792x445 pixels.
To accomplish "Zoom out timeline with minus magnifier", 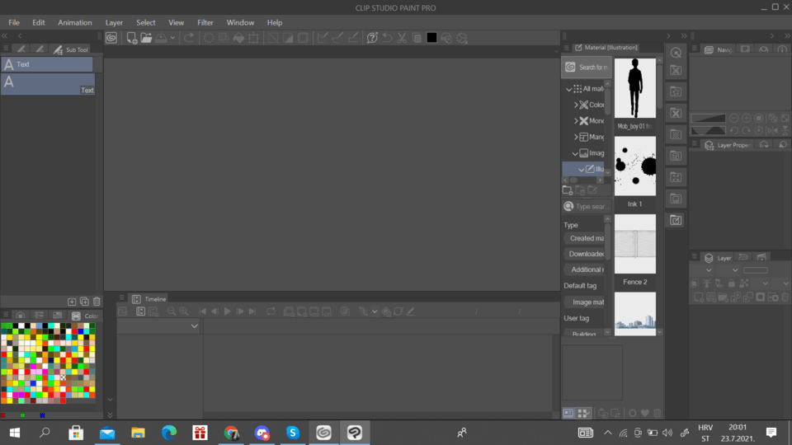I will pyautogui.click(x=172, y=311).
